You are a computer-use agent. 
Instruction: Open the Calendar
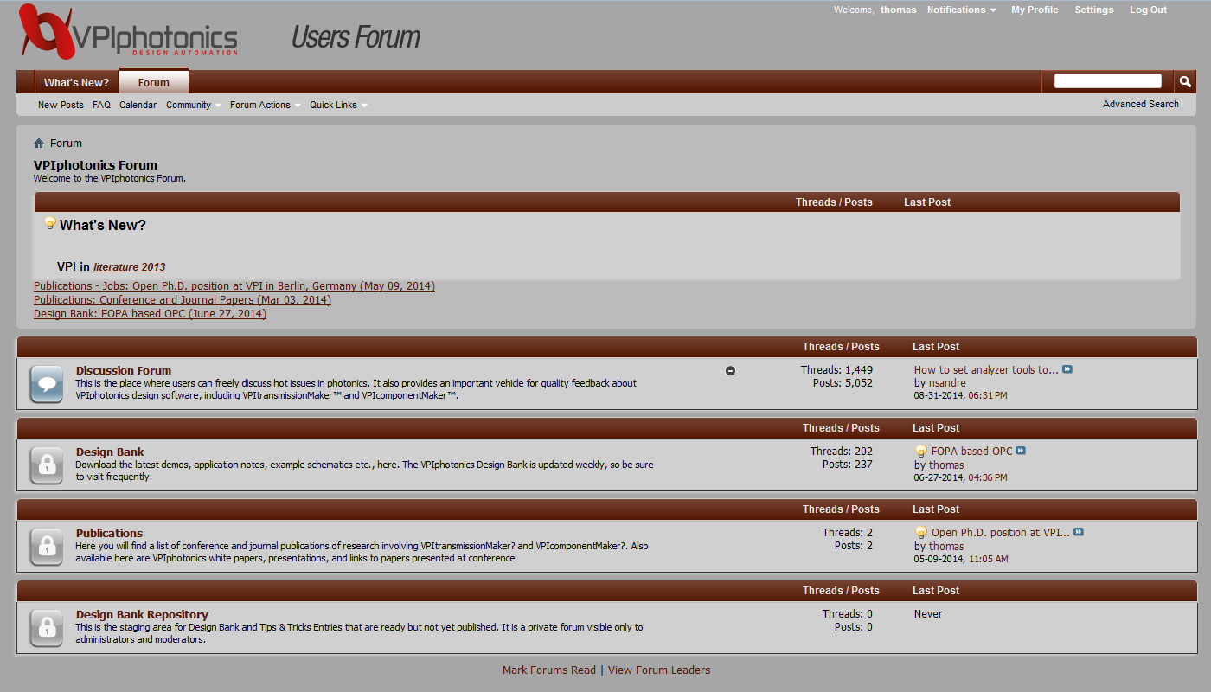(x=138, y=105)
